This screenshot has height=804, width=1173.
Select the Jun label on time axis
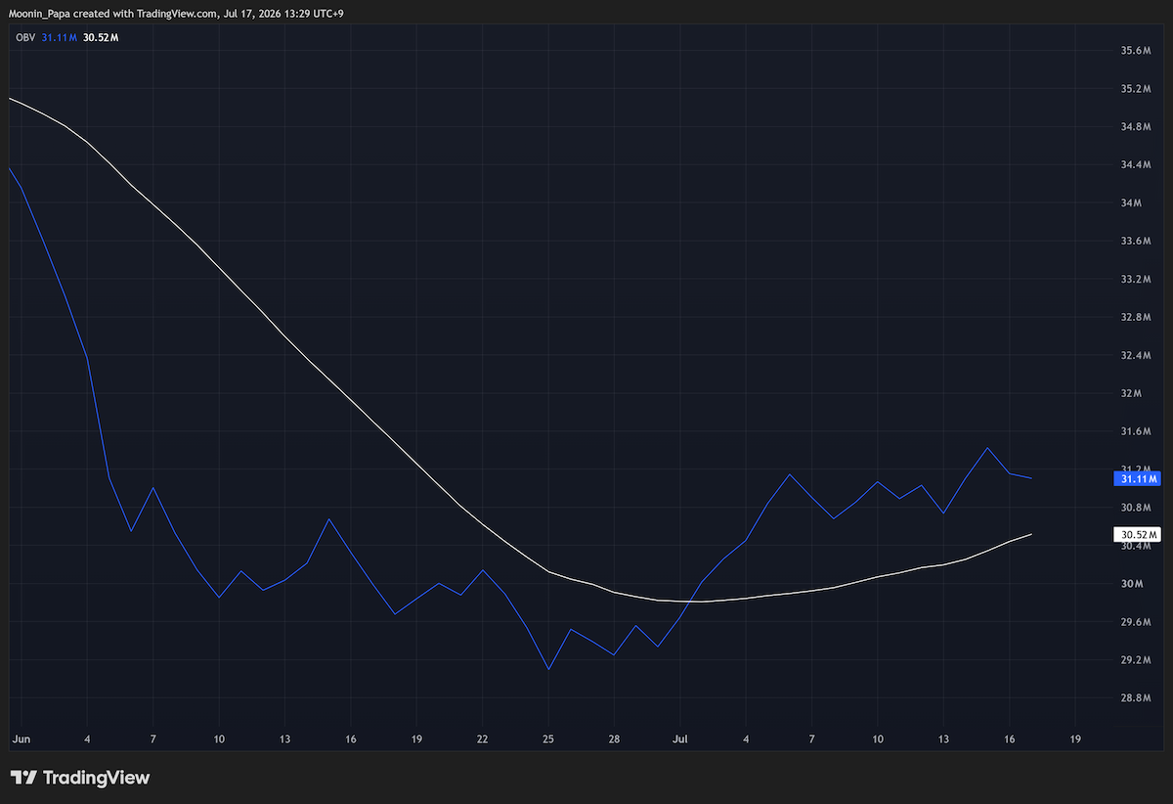[20, 739]
